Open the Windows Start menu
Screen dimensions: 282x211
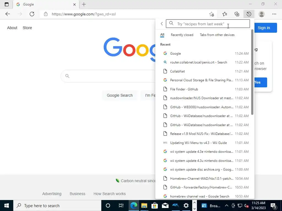(x=7, y=206)
